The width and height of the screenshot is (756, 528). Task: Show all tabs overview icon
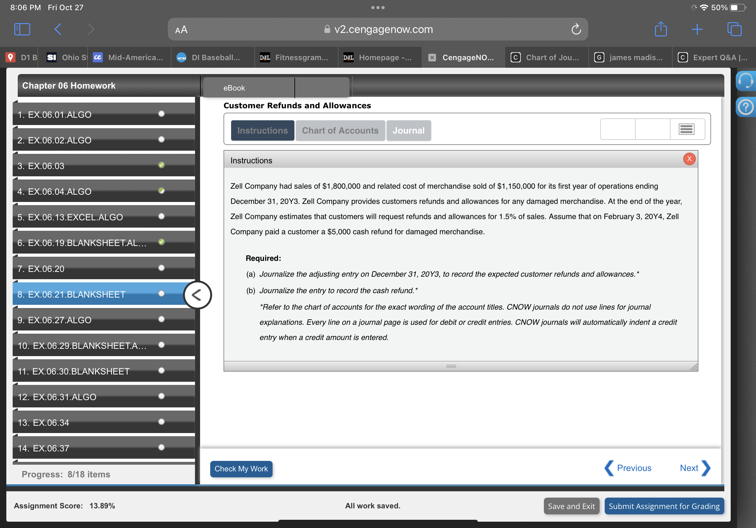[x=734, y=29]
